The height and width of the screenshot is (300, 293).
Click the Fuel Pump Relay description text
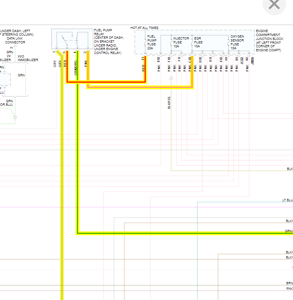point(108,41)
